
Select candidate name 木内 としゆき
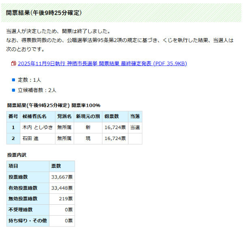tap(38, 127)
